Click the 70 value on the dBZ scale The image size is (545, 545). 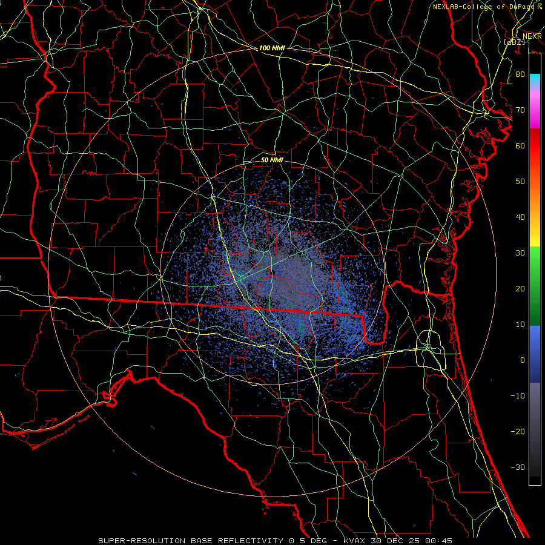click(520, 110)
